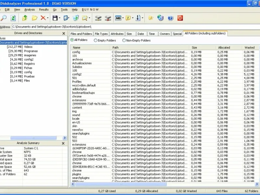Screen dimensions: 260x195
Task: Select the Non-Empty Folders radio button
Action: tap(124, 40)
